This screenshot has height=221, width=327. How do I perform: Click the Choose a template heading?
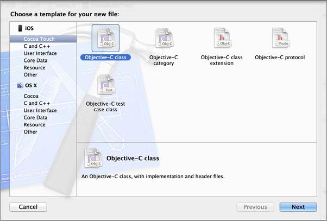click(x=65, y=14)
